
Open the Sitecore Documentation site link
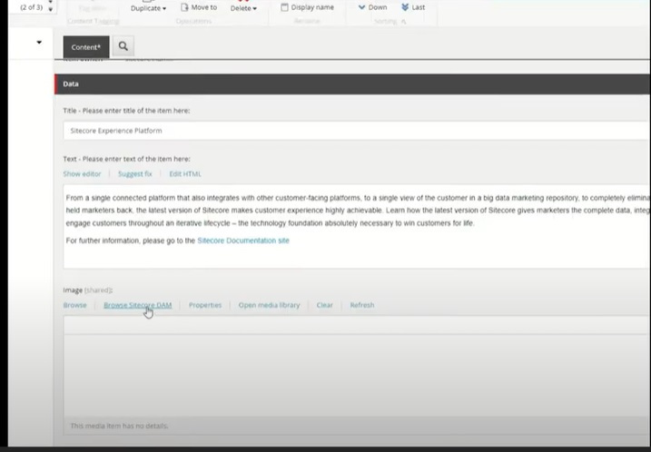tap(243, 241)
